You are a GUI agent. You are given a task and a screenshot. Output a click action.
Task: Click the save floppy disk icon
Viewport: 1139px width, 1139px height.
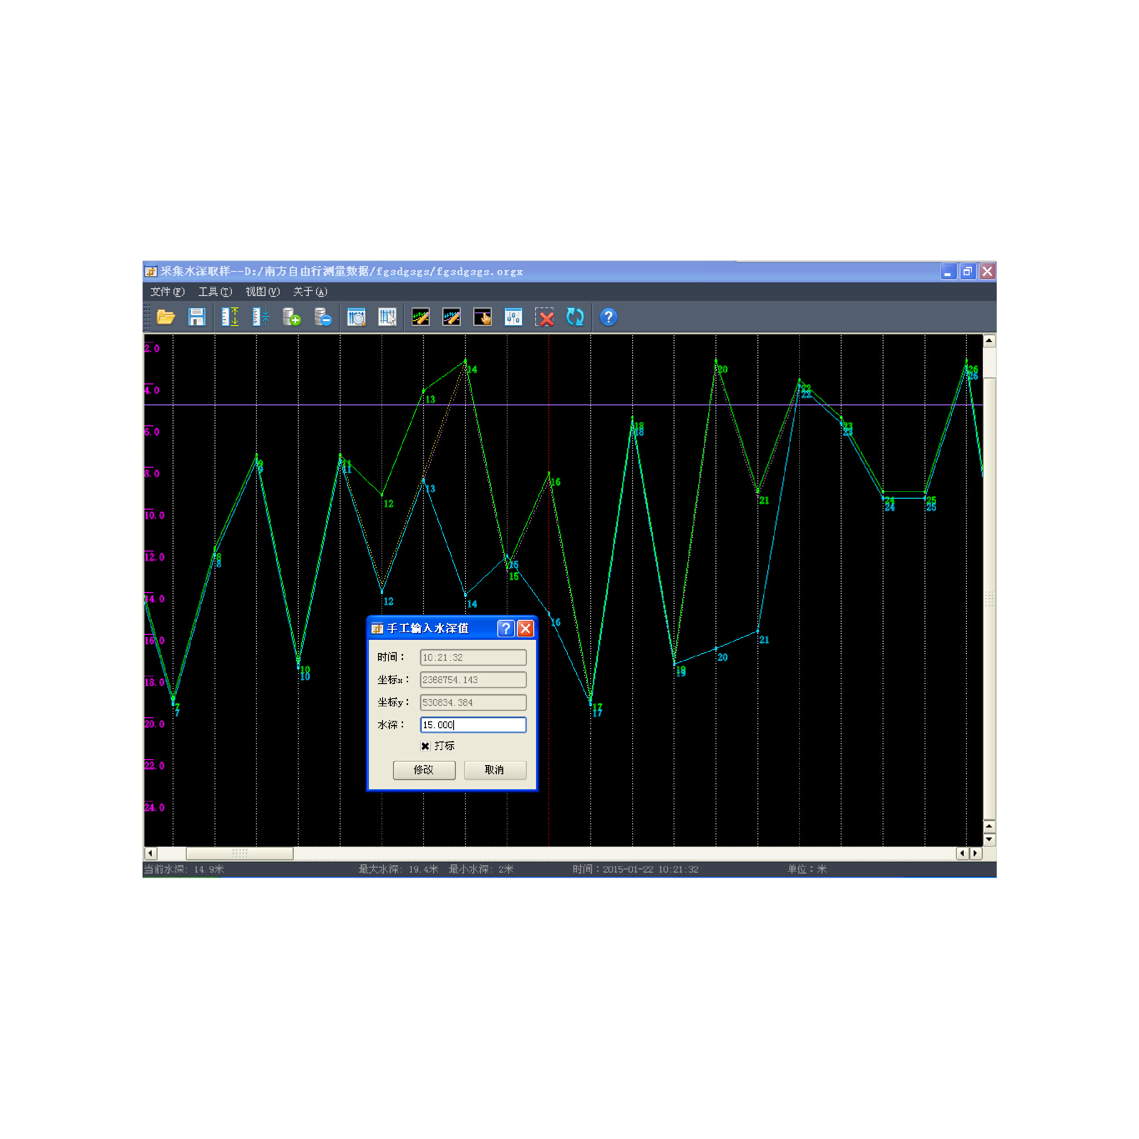click(x=196, y=317)
